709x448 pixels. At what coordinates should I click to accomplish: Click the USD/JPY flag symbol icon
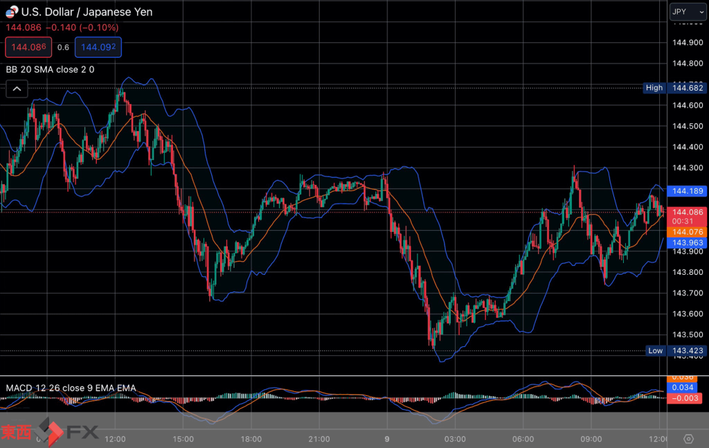coord(11,12)
